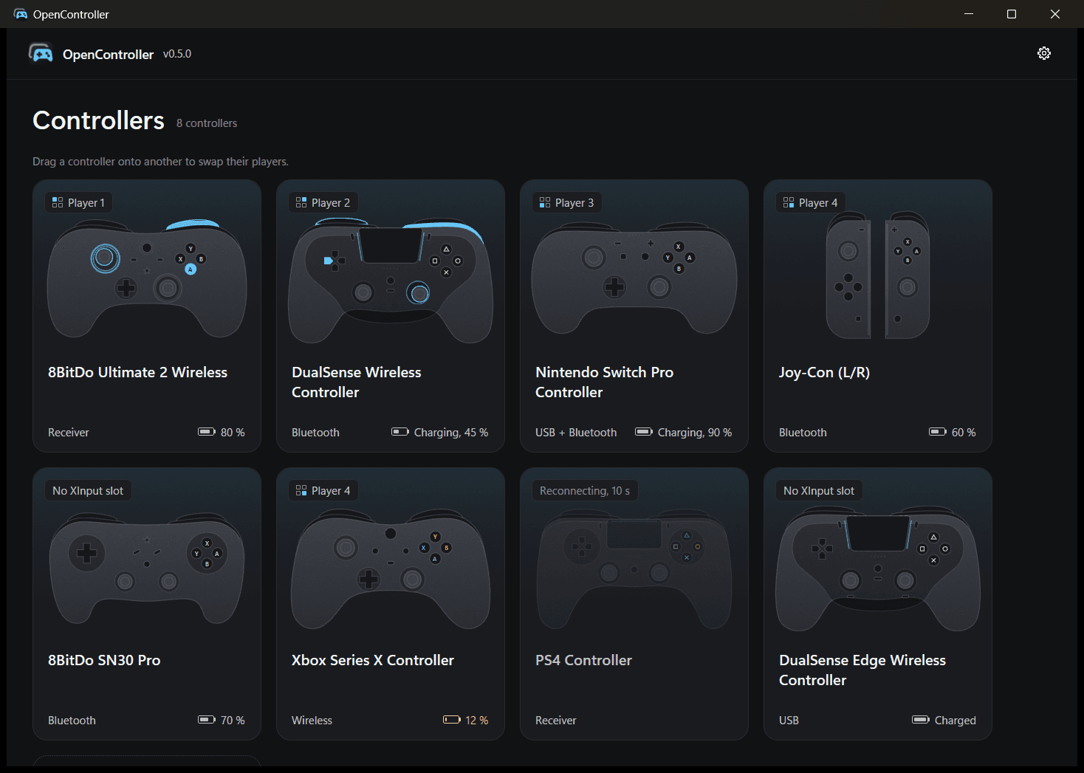The width and height of the screenshot is (1084, 773).
Task: Click battery icon showing 60 %
Action: pyautogui.click(x=938, y=431)
